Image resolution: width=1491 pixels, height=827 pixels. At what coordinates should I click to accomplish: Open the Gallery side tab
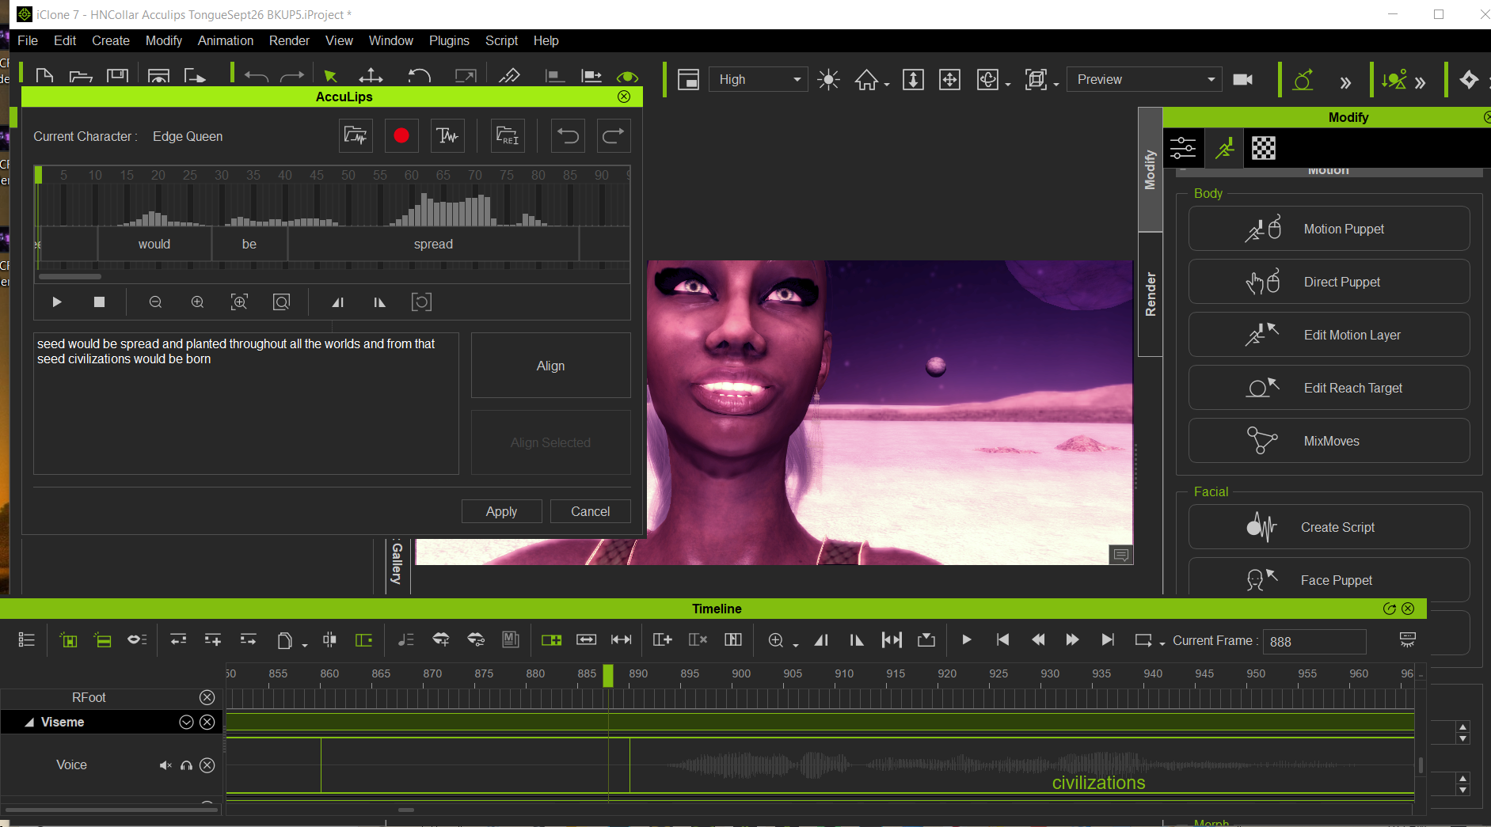click(x=396, y=563)
